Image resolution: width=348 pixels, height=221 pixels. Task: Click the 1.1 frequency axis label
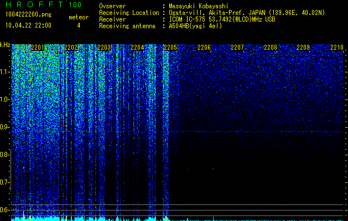(4, 72)
